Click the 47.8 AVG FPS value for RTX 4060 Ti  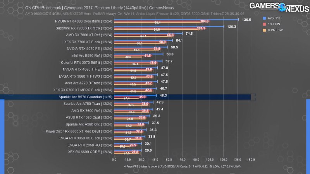click(164, 68)
